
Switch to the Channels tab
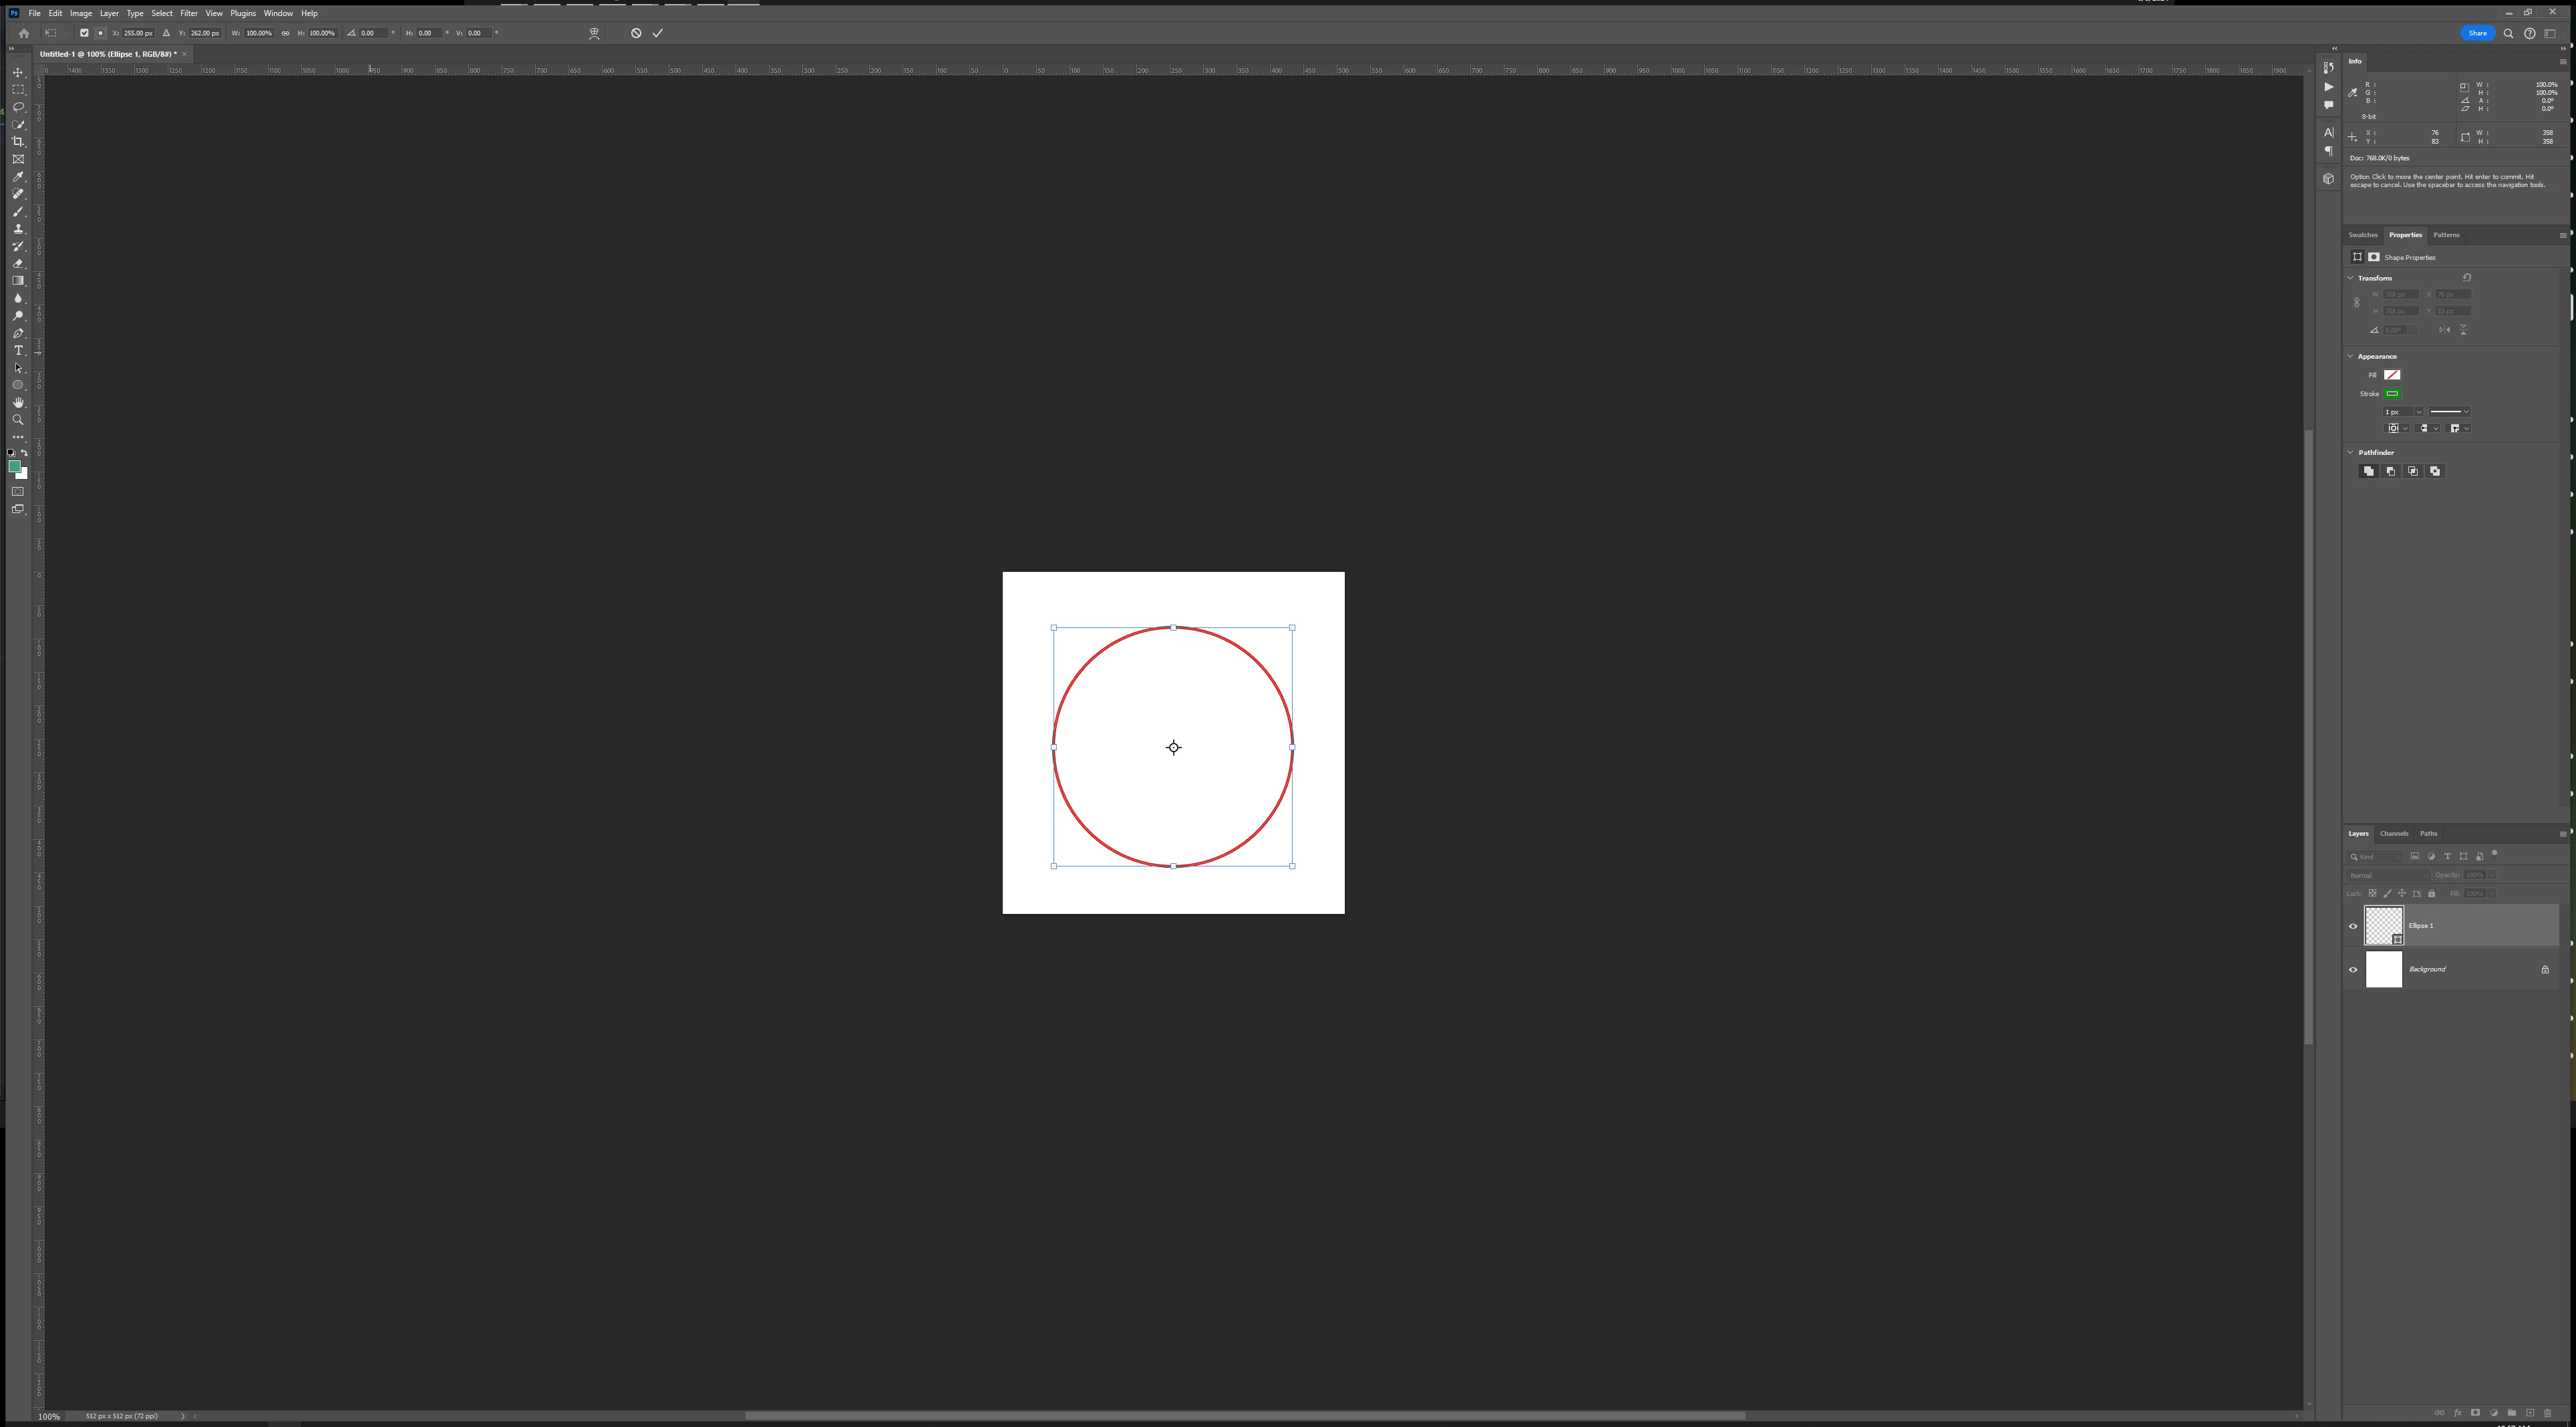point(2394,833)
